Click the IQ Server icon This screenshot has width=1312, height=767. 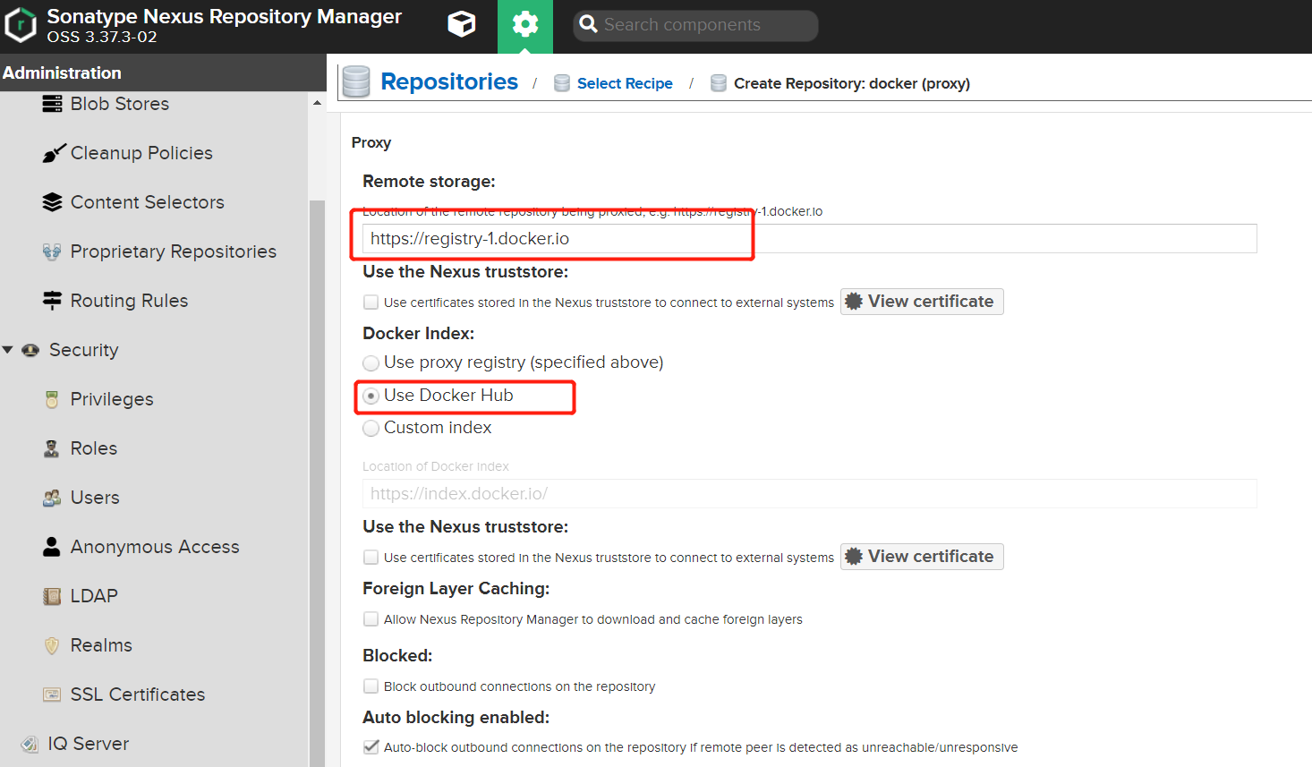click(30, 744)
